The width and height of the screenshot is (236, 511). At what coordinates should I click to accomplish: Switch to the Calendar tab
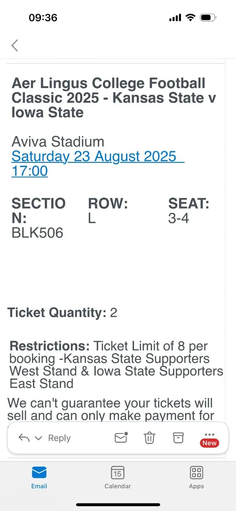[118, 477]
